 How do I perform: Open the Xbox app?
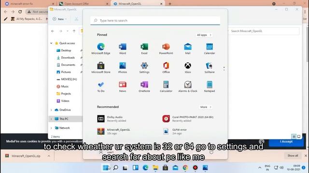pyautogui.click(x=188, y=68)
